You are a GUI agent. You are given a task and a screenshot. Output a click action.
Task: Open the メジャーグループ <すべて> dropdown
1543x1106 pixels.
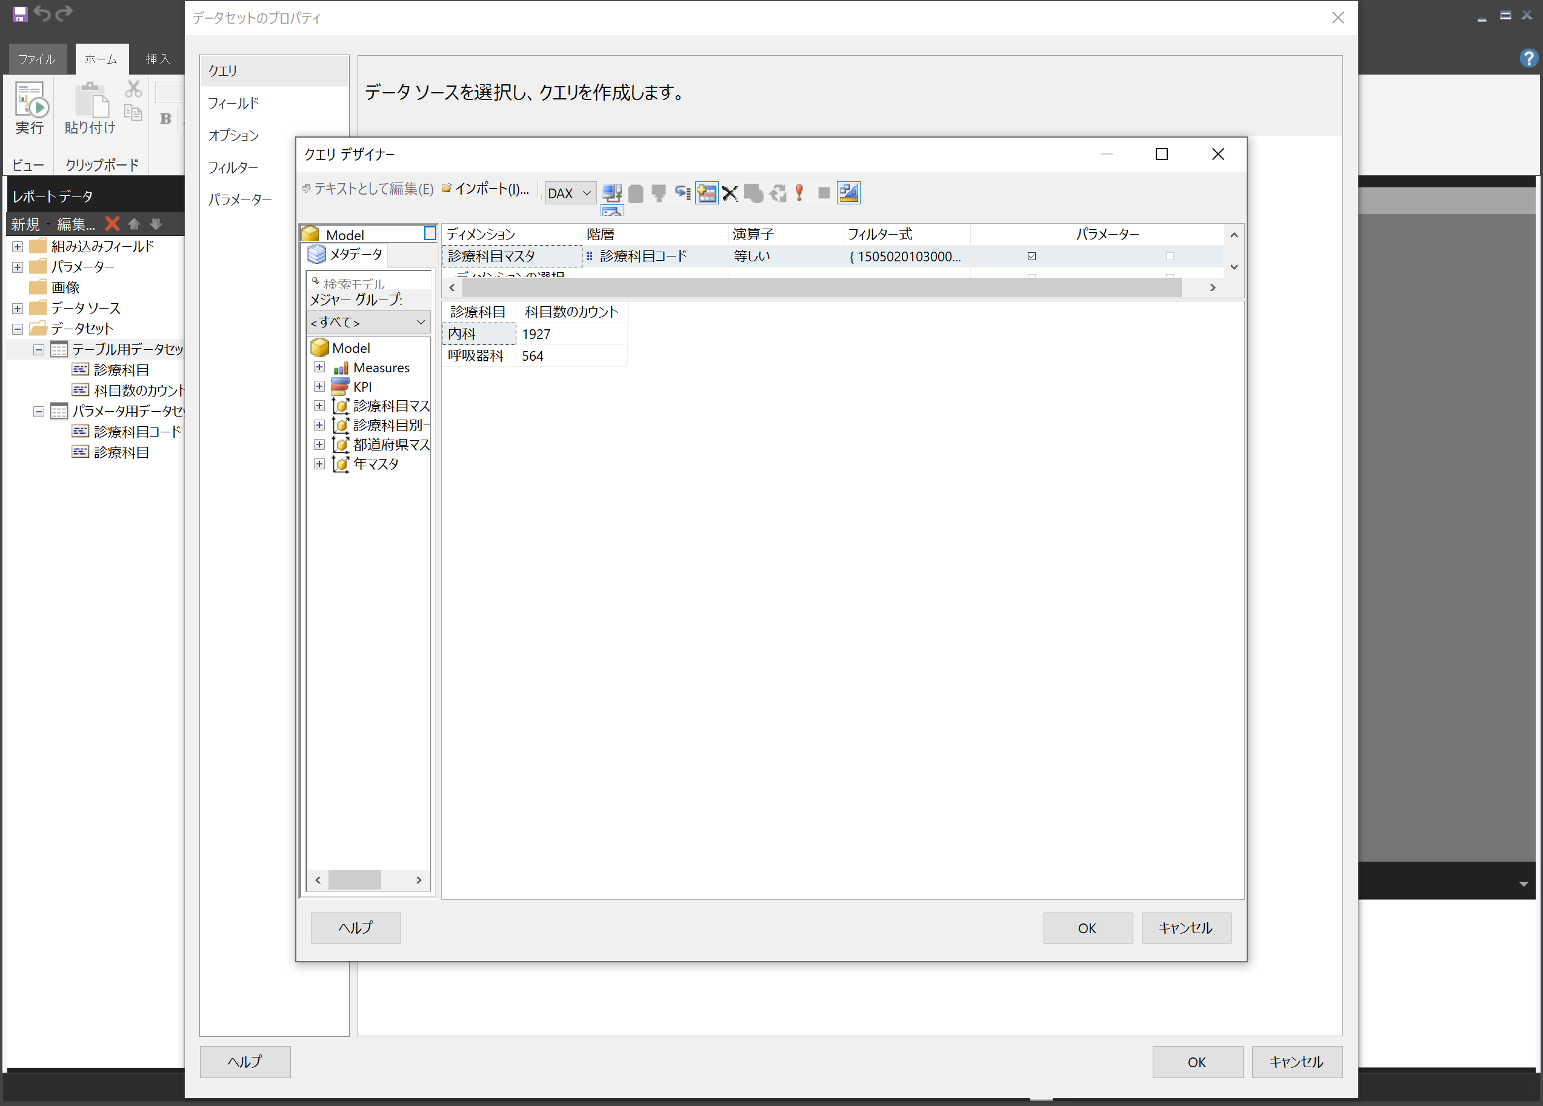tap(421, 321)
